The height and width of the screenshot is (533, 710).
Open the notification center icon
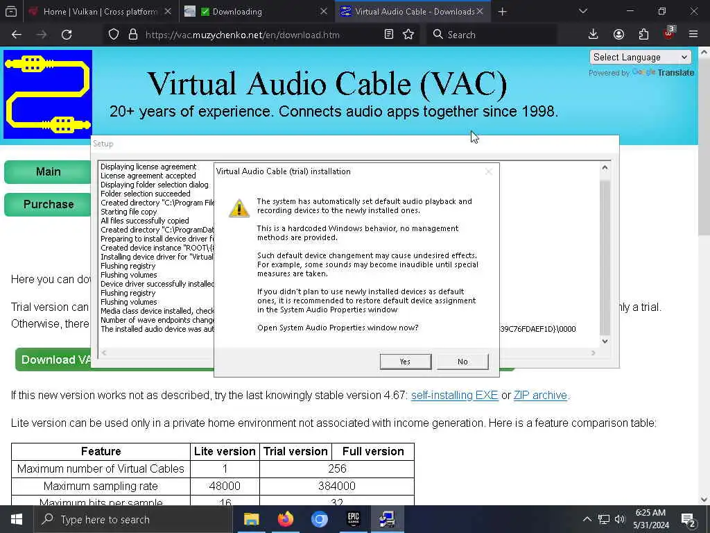[x=689, y=520]
